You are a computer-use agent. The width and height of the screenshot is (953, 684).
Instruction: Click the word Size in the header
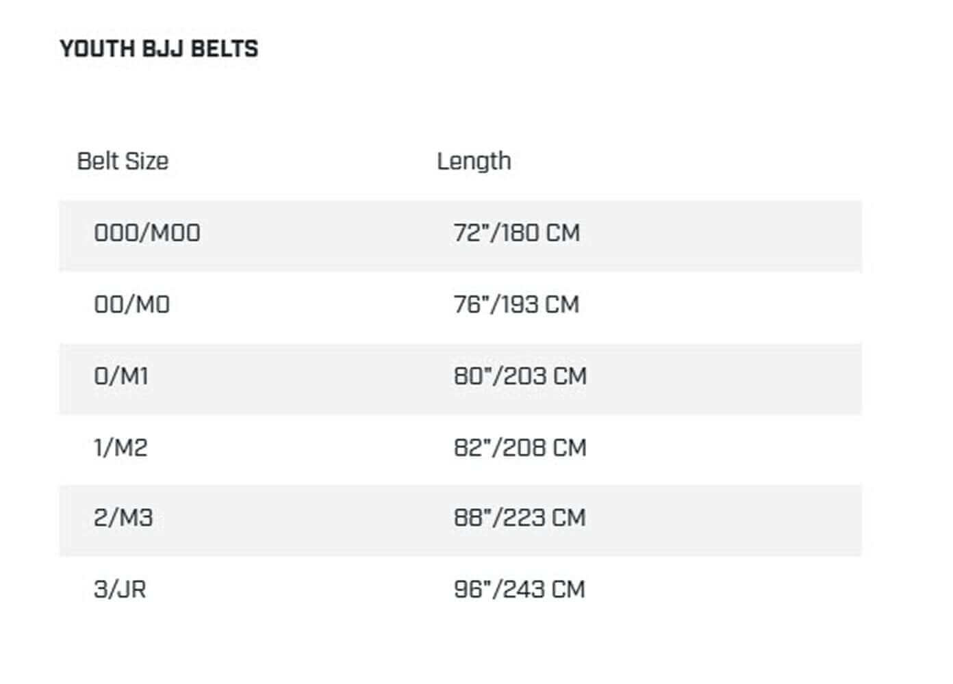click(x=147, y=161)
